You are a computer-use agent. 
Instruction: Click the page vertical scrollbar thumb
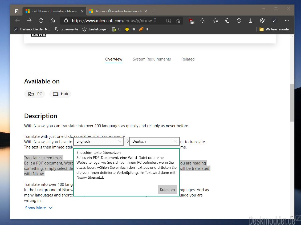click(292, 103)
